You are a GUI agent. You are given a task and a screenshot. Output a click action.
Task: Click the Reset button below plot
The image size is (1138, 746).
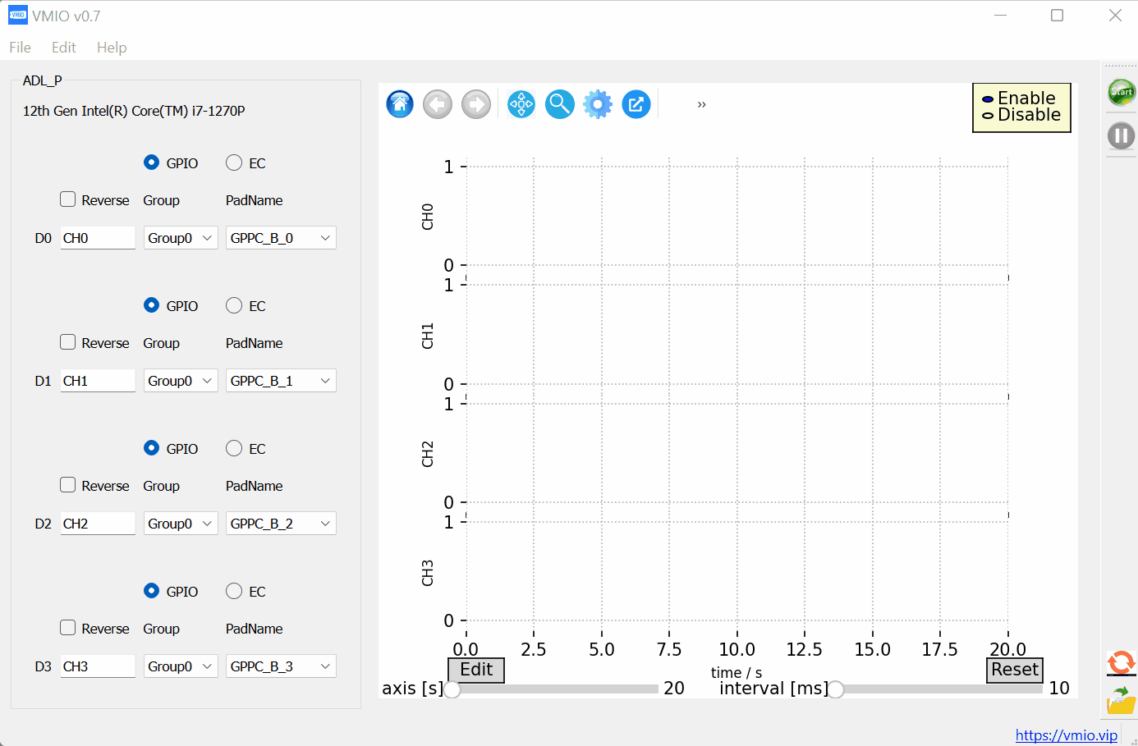[1015, 670]
